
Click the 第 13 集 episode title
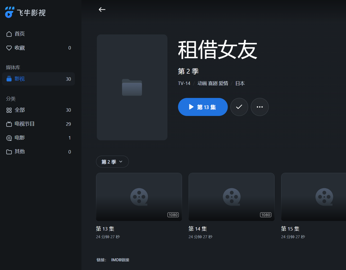(105, 229)
